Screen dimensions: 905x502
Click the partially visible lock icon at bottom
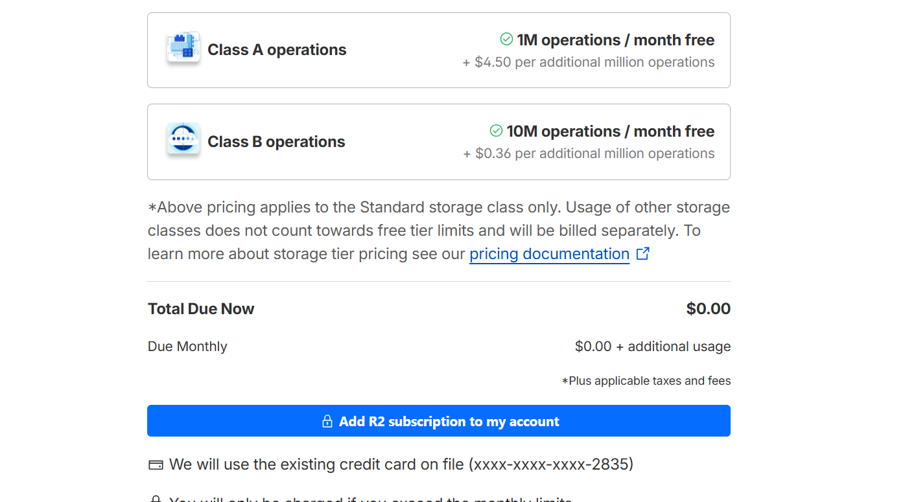click(x=156, y=499)
